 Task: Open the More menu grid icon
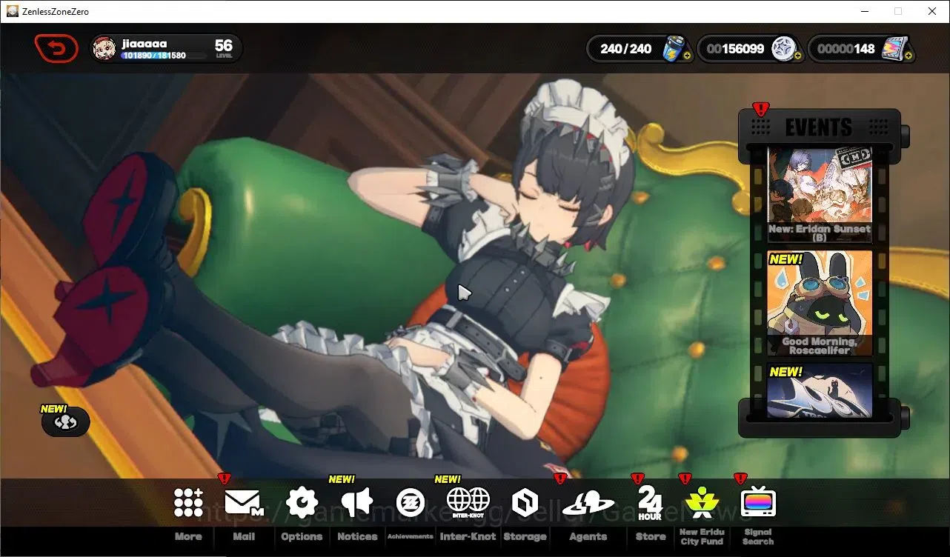click(188, 503)
